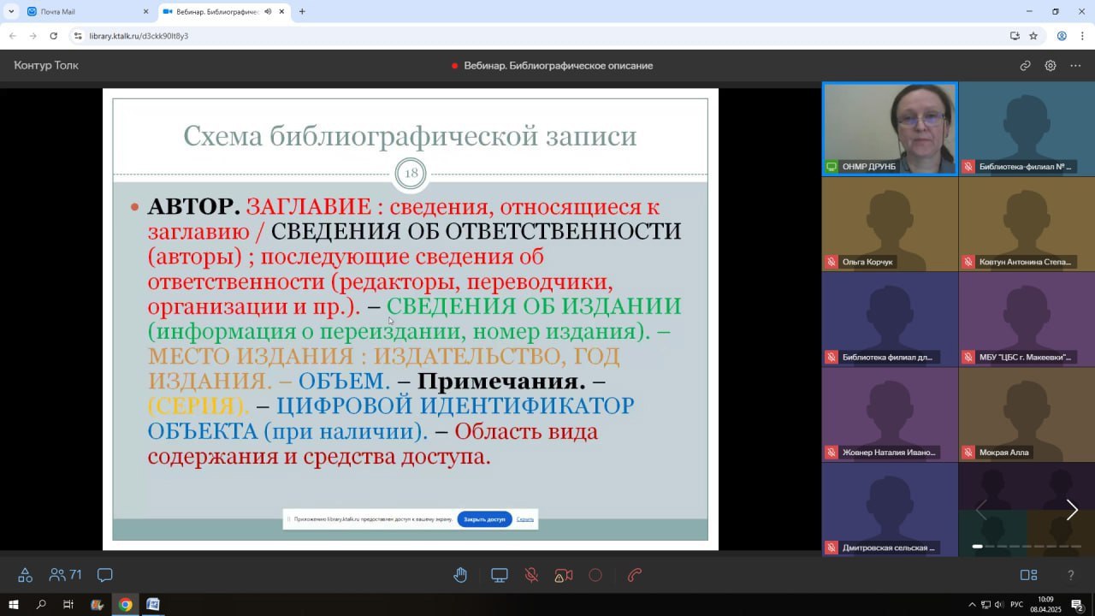This screenshot has width=1095, height=616.
Task: Switch input language РУС
Action: [x=1017, y=605]
